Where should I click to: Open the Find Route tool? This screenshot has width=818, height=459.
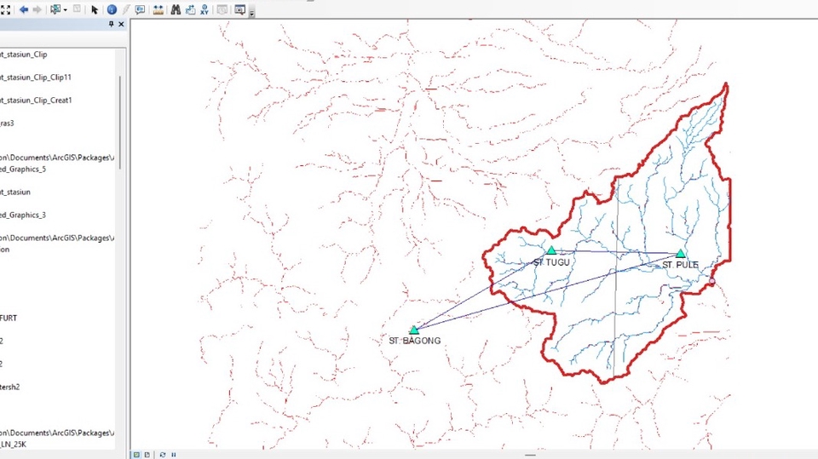click(190, 9)
